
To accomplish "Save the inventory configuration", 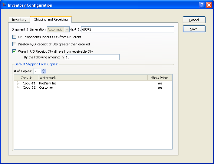I will [x=194, y=29].
